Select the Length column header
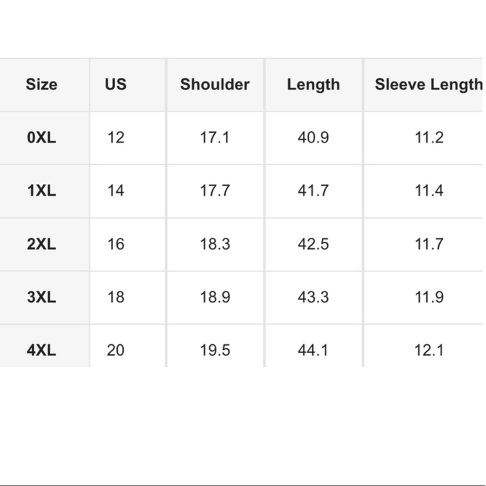The image size is (486, 486). coord(313,85)
